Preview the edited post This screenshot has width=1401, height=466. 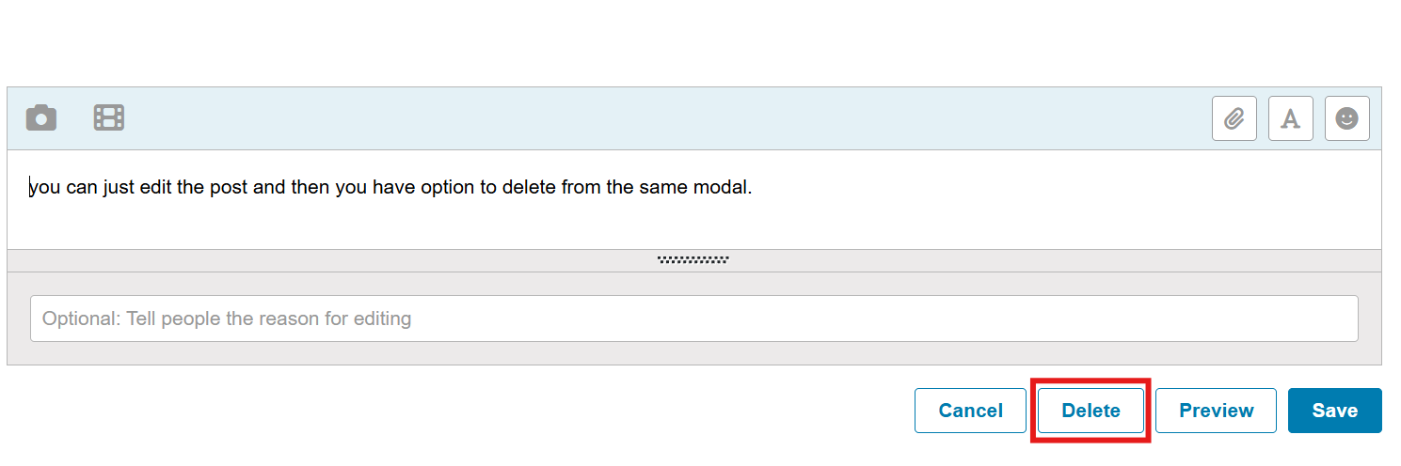coord(1216,411)
